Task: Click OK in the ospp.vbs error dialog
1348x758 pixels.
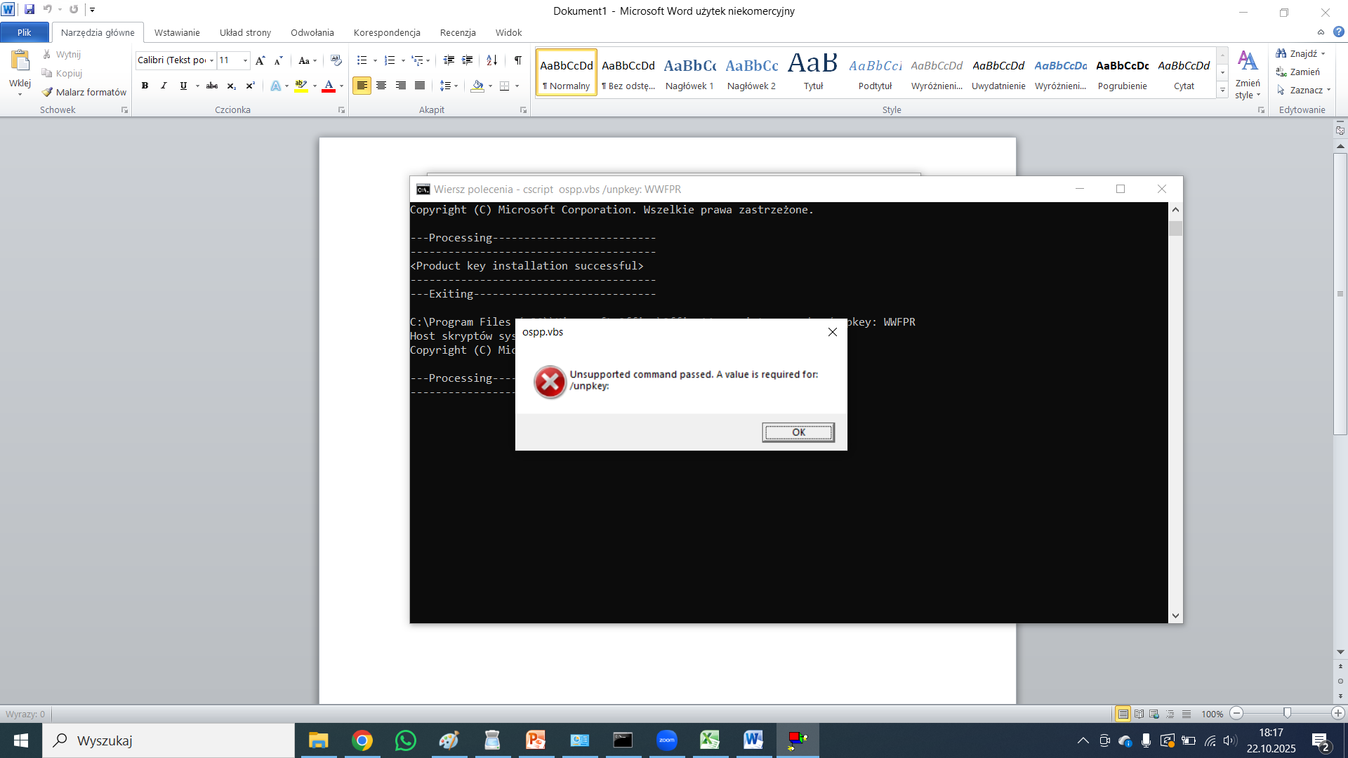Action: [x=798, y=432]
